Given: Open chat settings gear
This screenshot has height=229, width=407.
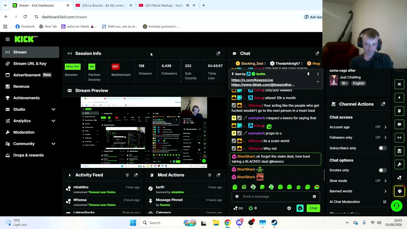Looking at the screenshot, I should (x=289, y=208).
